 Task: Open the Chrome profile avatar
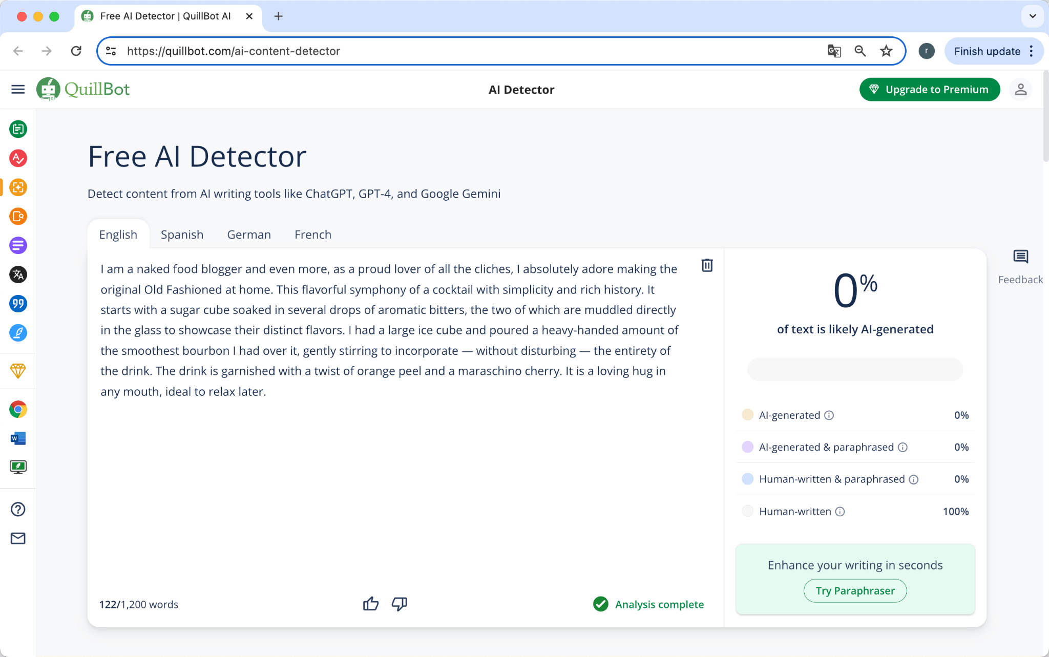(926, 51)
